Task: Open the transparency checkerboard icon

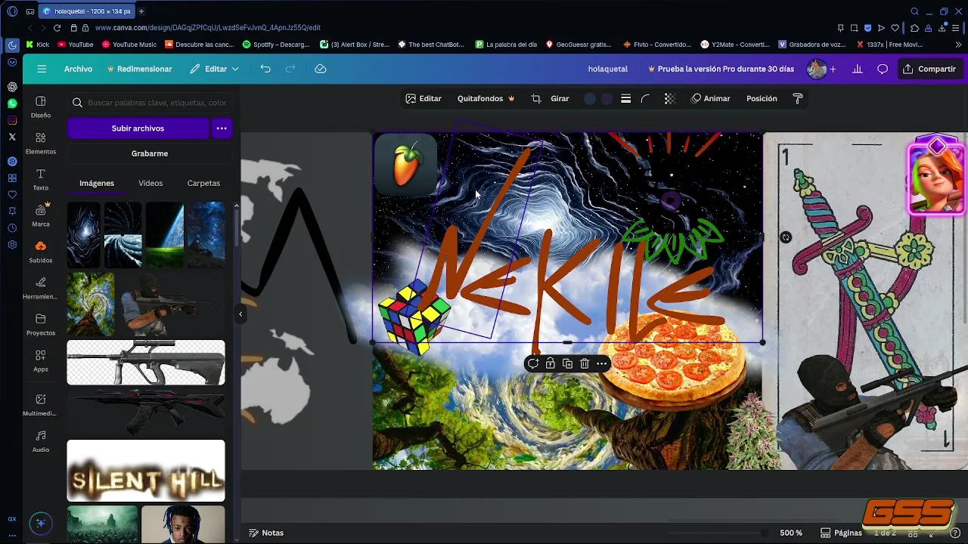Action: [x=669, y=98]
